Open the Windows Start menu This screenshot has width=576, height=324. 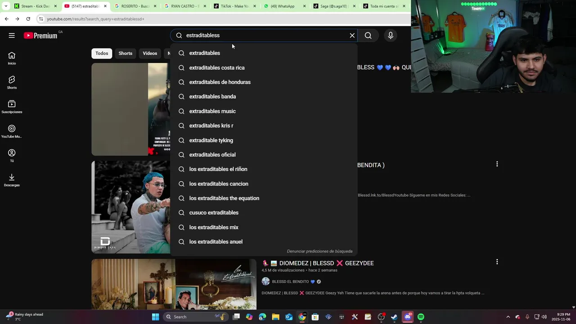coord(155,317)
